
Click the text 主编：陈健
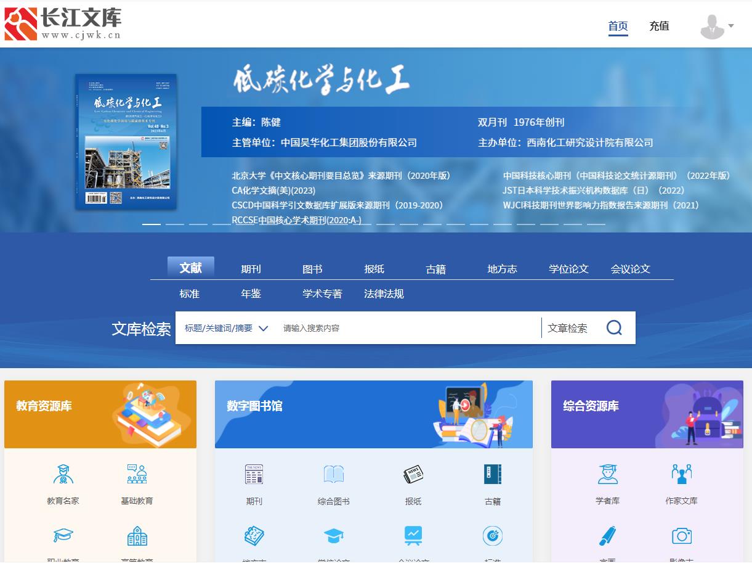coord(256,122)
